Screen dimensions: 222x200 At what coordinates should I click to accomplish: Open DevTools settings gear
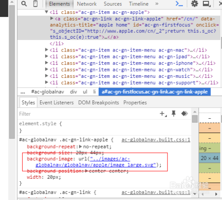194,4
